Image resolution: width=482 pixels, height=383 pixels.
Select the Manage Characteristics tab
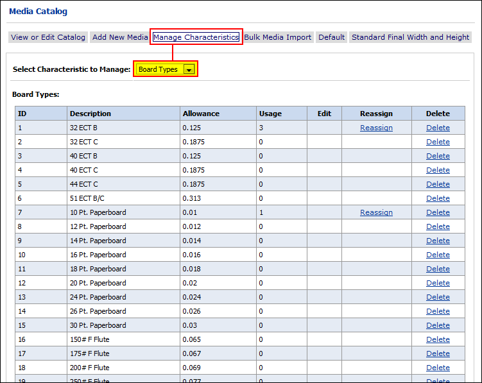pos(196,37)
